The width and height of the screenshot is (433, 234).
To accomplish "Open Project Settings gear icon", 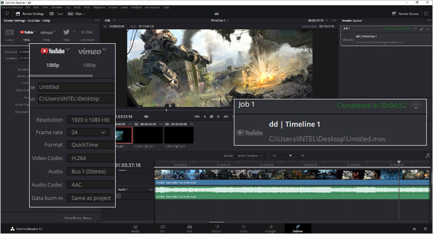I will (x=426, y=229).
